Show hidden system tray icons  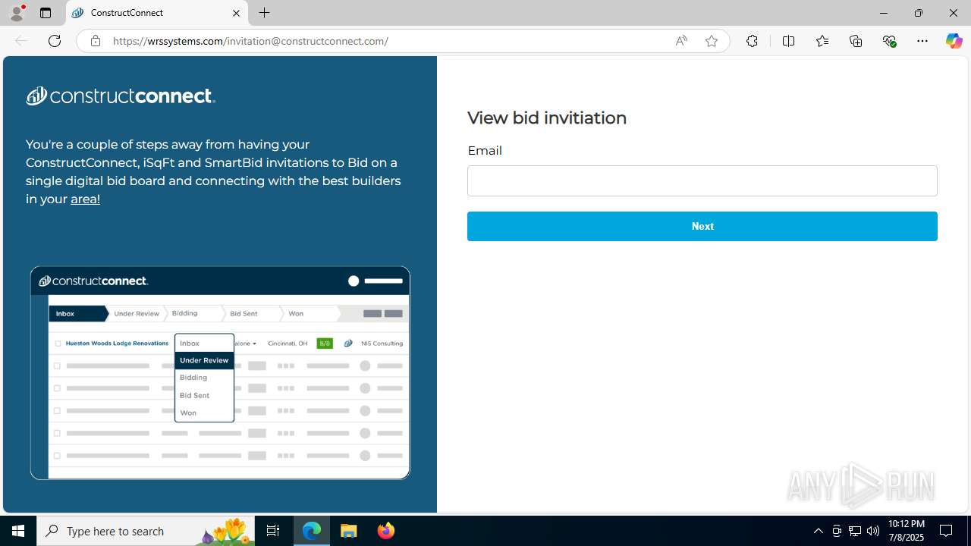(x=818, y=531)
